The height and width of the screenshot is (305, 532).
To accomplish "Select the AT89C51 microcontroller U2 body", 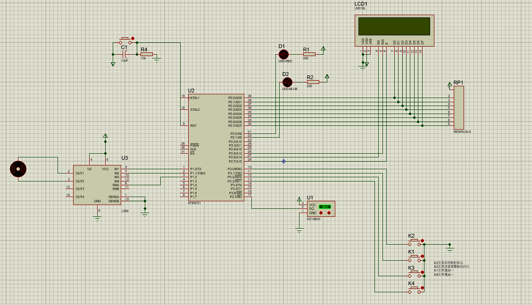I will [216, 148].
